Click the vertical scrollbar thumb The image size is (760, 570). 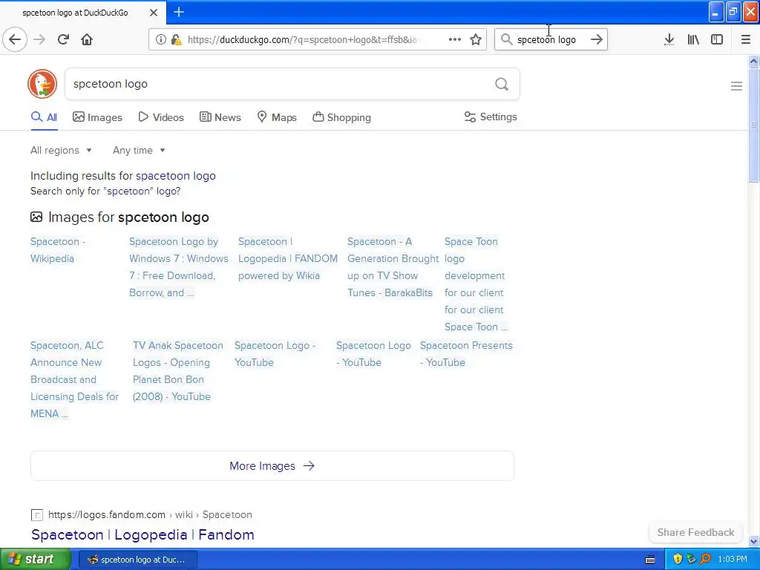(753, 125)
